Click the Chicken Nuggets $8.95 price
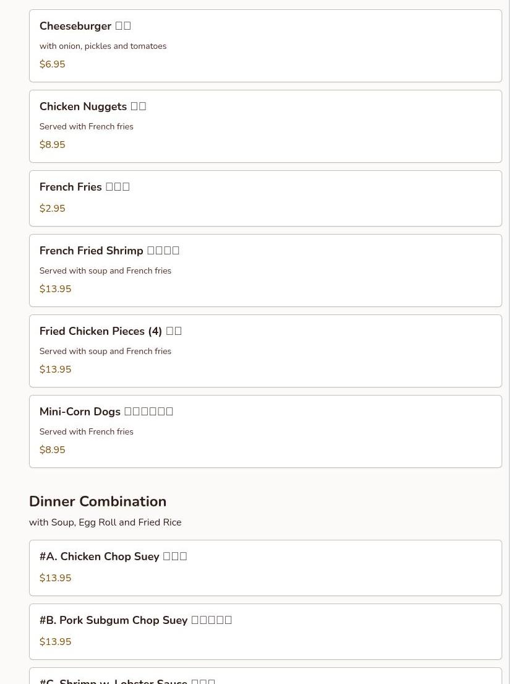 (x=52, y=145)
